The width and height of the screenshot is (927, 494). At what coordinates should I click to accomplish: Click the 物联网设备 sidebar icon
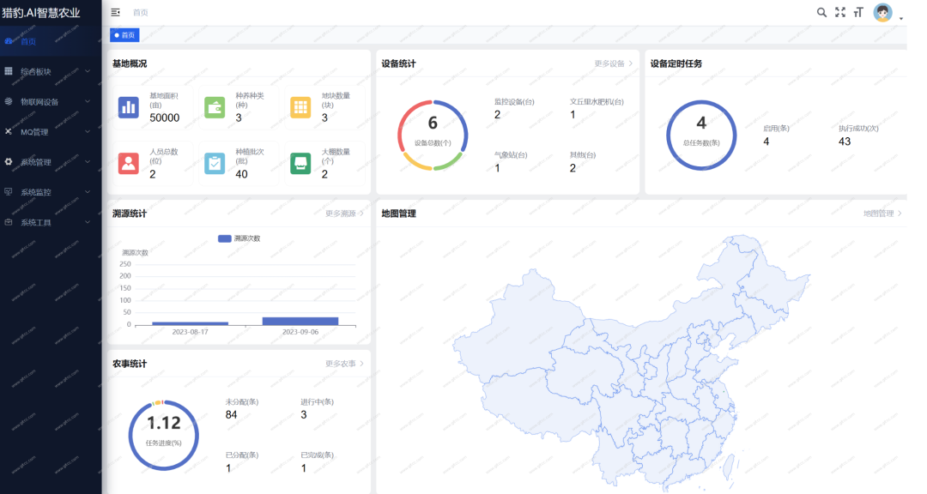[9, 102]
